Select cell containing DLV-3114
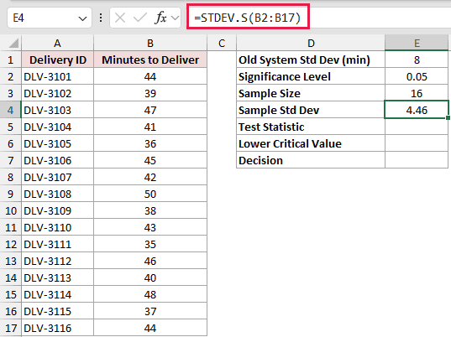 coord(57,294)
